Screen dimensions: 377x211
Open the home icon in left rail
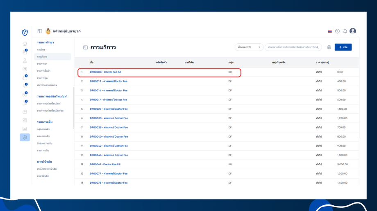(25, 44)
